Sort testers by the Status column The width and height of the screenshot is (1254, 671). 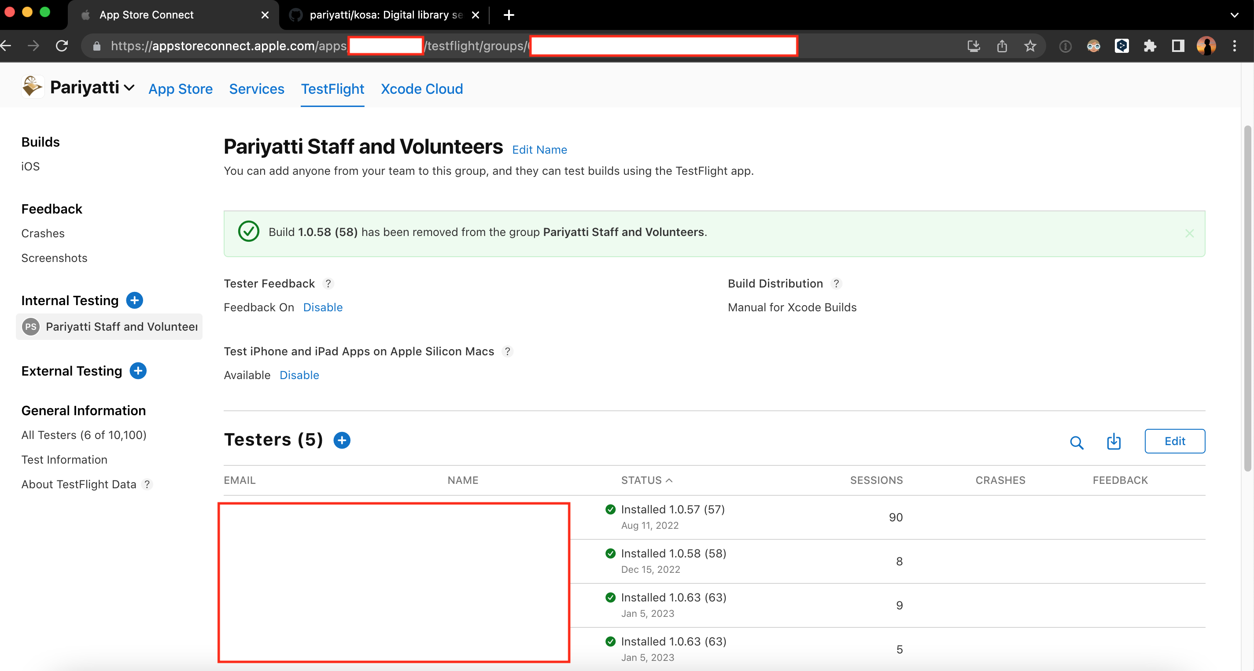pyautogui.click(x=646, y=480)
